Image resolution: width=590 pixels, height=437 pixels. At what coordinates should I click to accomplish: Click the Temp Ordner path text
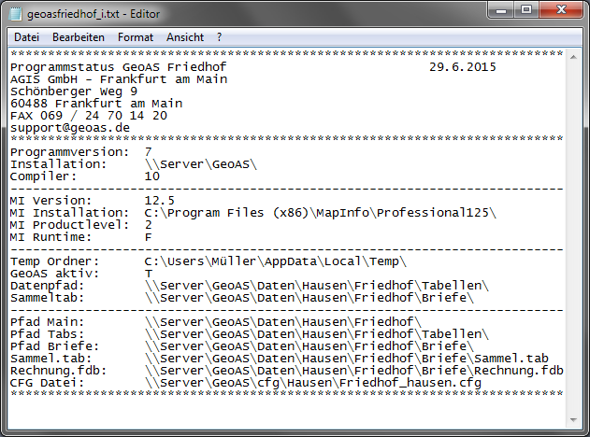(276, 261)
